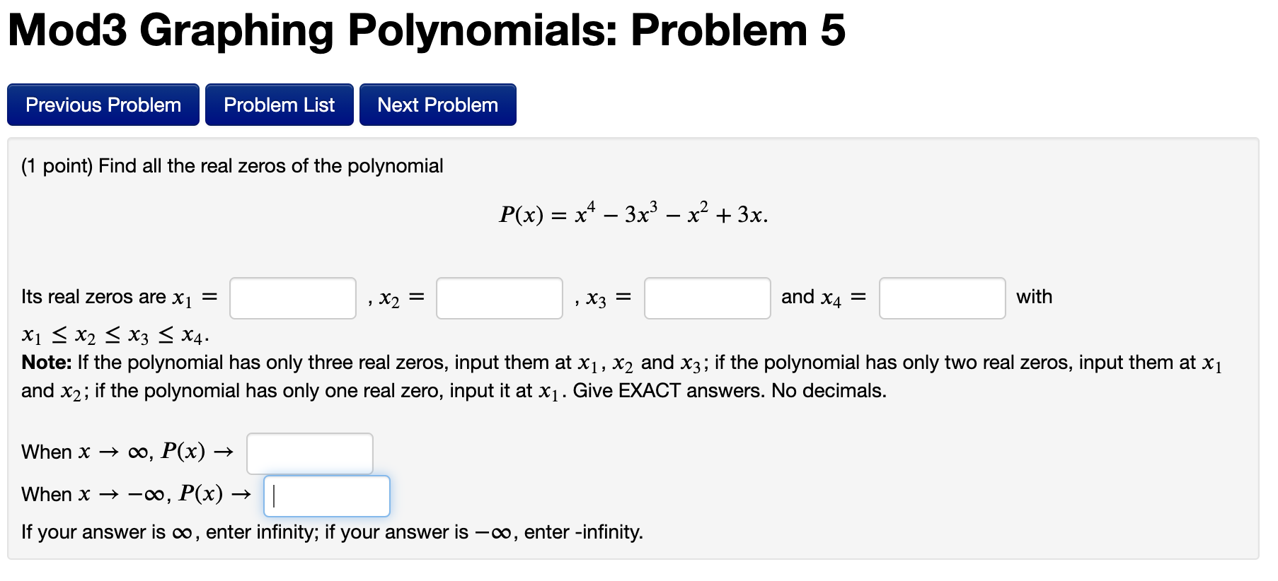The image size is (1278, 581).
Task: Advance with the Next Problem button
Action: (x=437, y=104)
